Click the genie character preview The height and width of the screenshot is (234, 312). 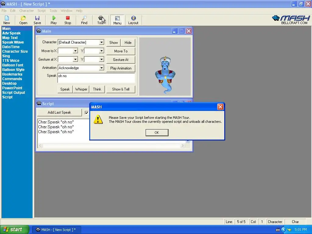point(165,75)
